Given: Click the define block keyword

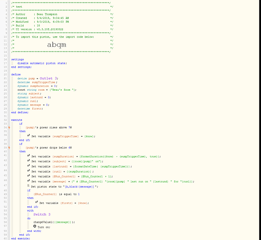Looking at the screenshot, I should click(16, 74).
